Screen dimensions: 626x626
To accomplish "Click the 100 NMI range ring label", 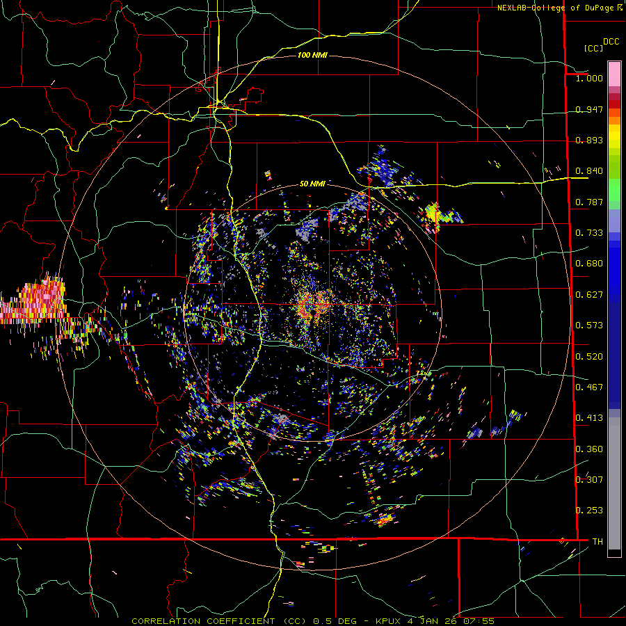I will point(312,55).
